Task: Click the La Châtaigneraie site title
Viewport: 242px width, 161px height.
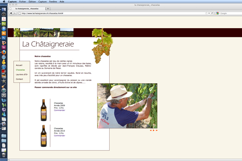Action: pyautogui.click(x=48, y=44)
